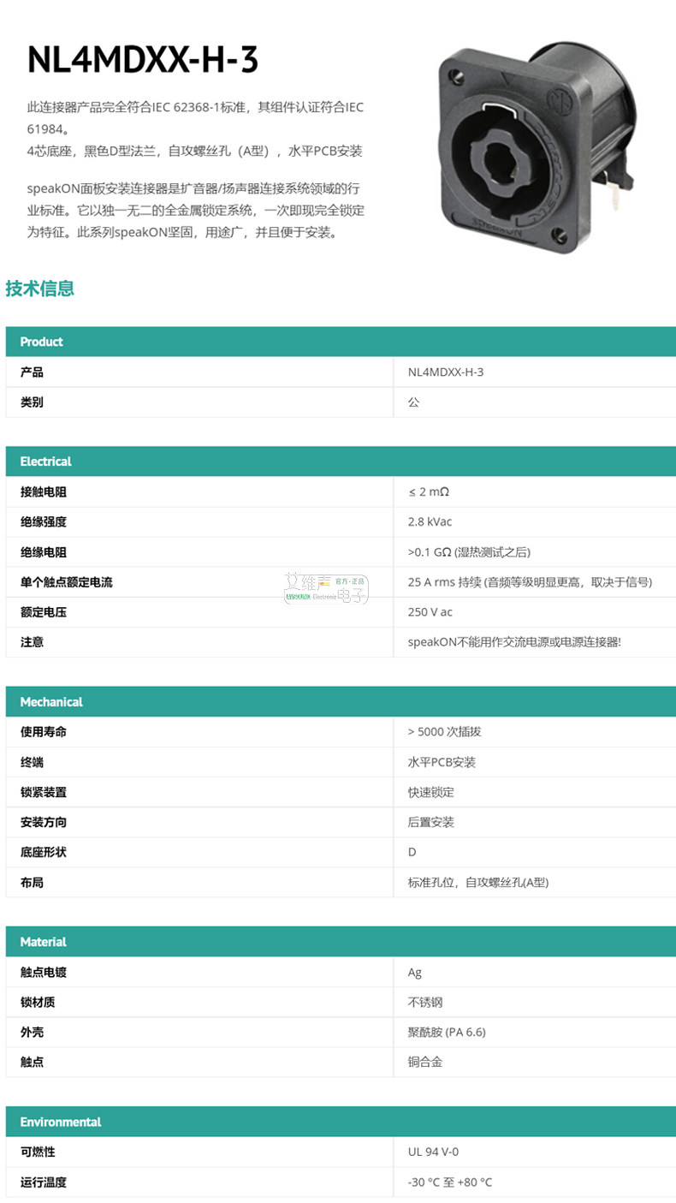Click the > 5000 次插拔 value
676x1203 pixels.
click(445, 732)
